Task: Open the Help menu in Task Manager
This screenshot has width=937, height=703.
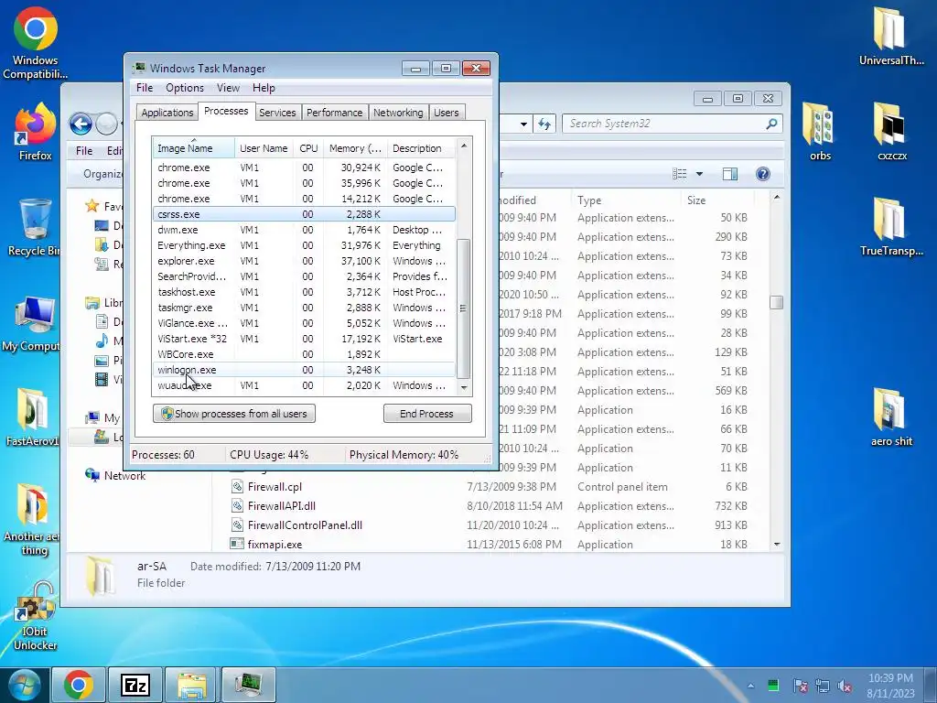Action: point(264,88)
